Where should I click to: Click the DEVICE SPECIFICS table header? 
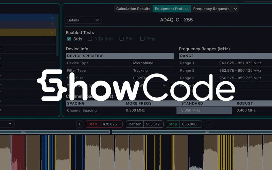120,56
